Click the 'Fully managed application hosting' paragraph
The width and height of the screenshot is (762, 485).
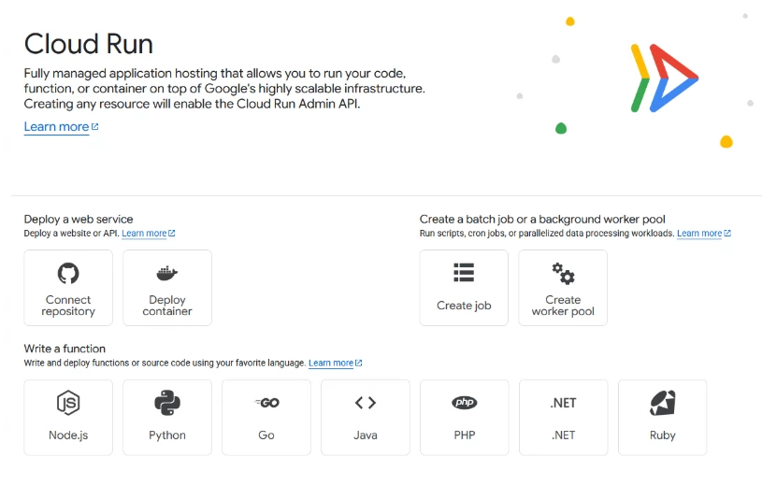(224, 89)
